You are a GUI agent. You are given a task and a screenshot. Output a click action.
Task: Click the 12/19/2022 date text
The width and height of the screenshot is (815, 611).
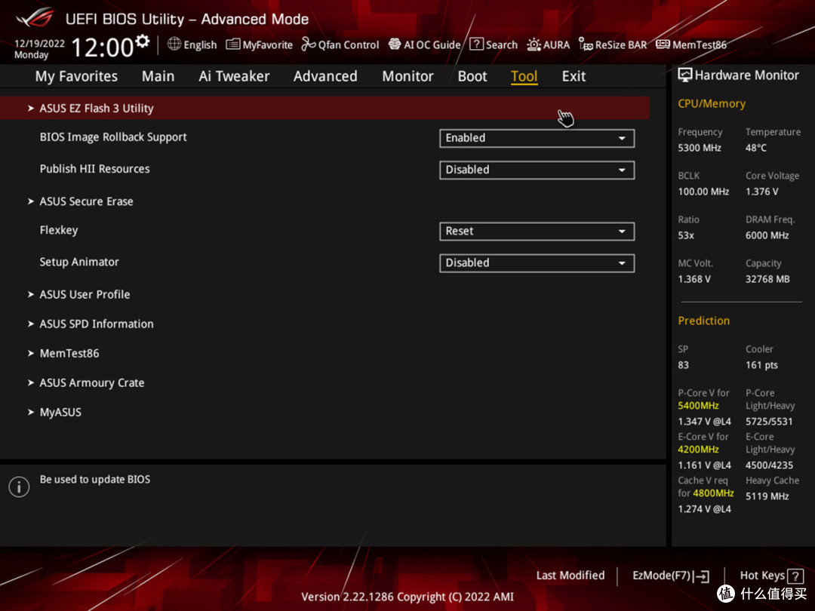tap(39, 44)
